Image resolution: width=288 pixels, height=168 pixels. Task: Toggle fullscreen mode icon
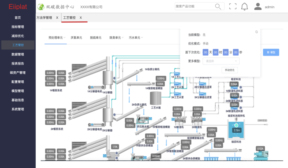(x=233, y=6)
